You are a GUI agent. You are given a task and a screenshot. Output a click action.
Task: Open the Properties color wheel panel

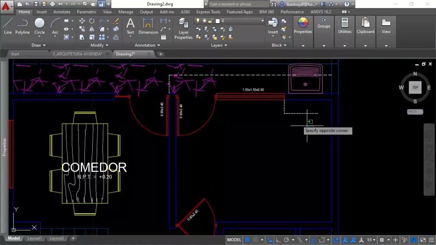(303, 27)
